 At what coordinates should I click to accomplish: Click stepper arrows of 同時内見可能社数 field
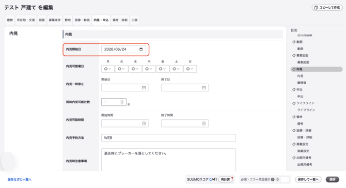click(x=122, y=102)
